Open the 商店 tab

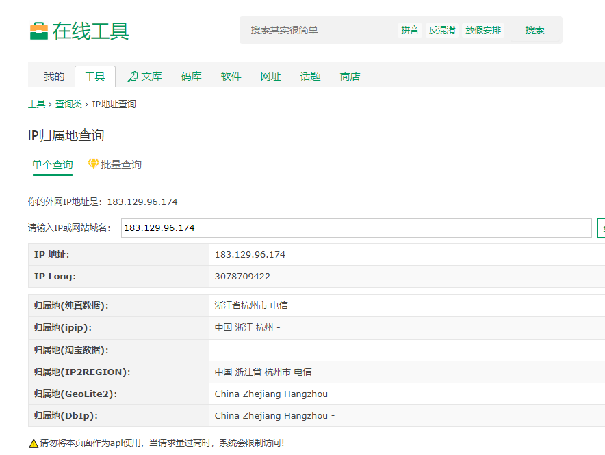[x=350, y=77]
